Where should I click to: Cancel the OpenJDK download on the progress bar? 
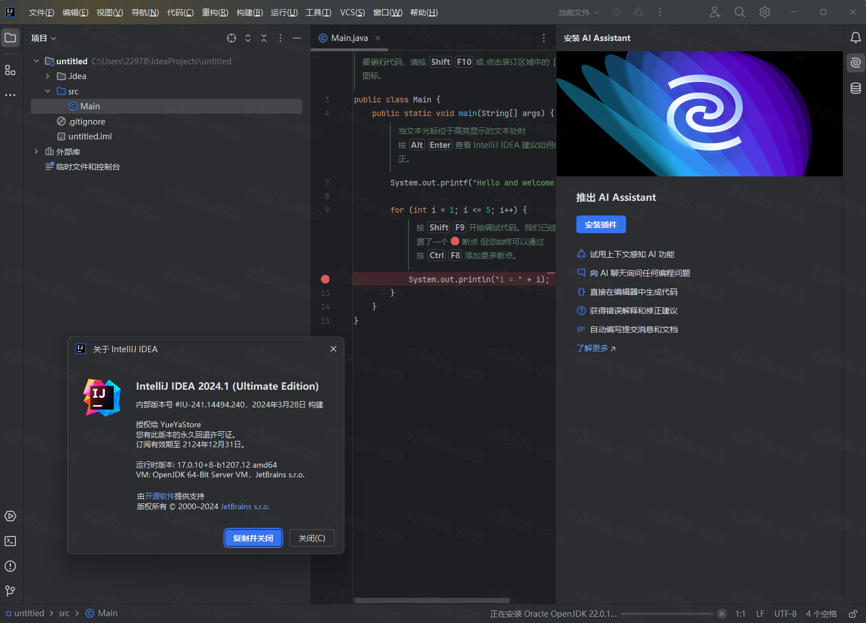(721, 614)
